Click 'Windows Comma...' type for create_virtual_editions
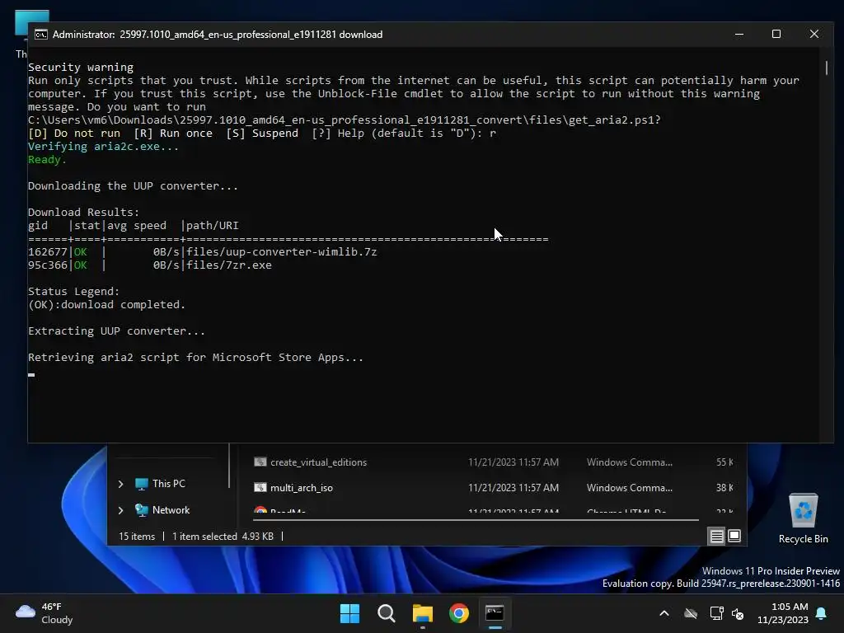This screenshot has width=844, height=633. [x=629, y=462]
